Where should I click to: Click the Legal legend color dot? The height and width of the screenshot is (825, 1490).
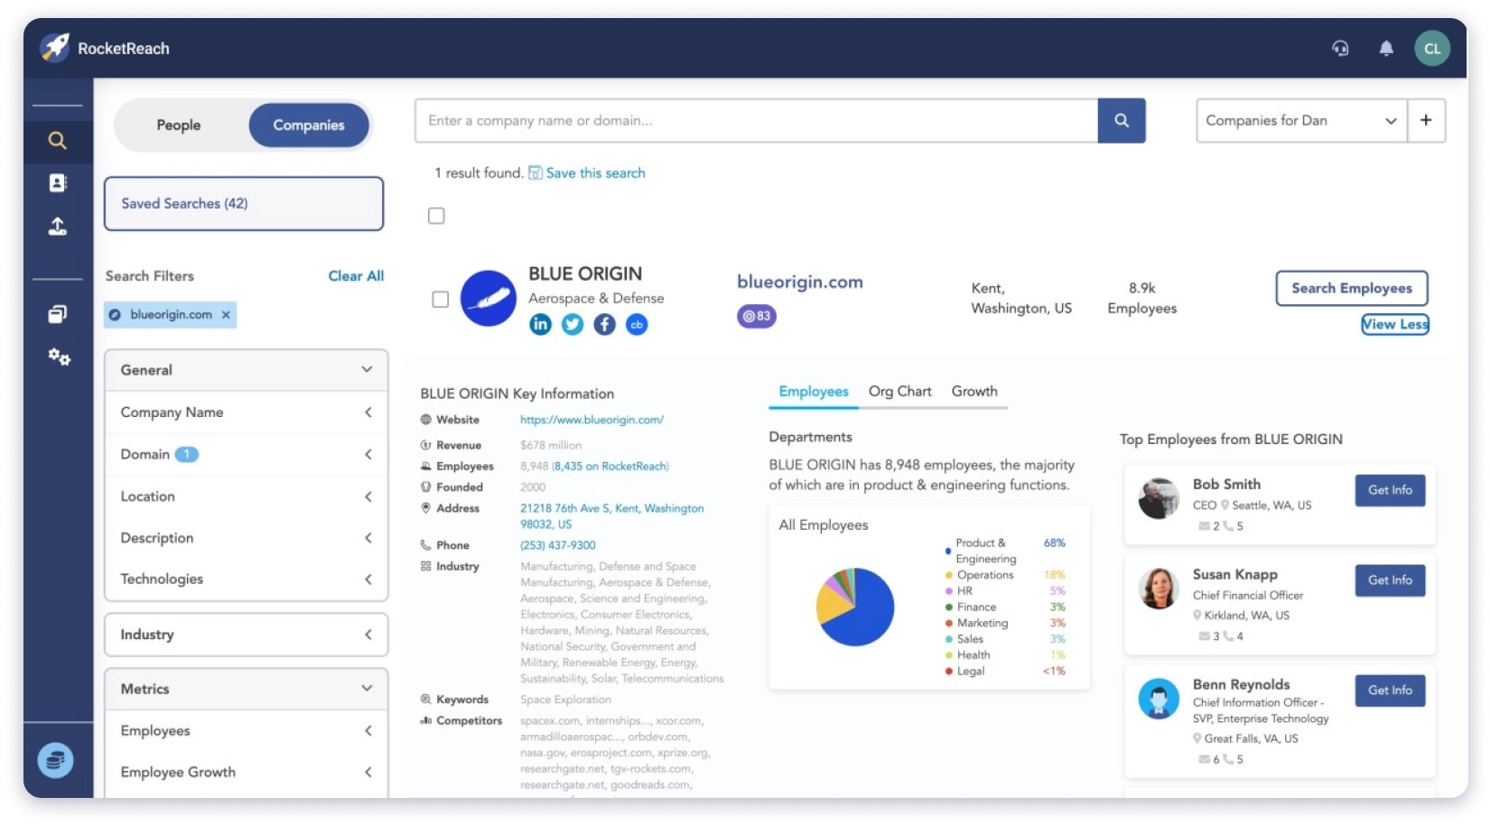coord(948,671)
